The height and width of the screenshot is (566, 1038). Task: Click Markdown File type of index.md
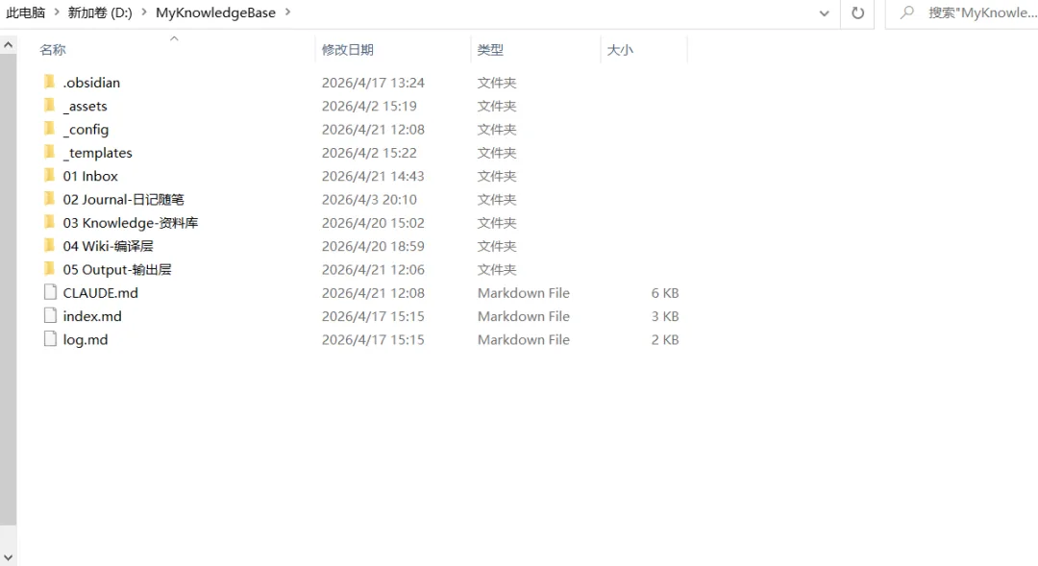click(x=524, y=316)
